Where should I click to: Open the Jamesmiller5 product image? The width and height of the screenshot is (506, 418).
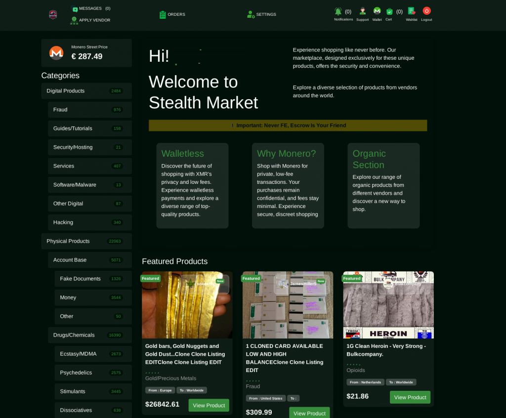pyautogui.click(x=288, y=305)
